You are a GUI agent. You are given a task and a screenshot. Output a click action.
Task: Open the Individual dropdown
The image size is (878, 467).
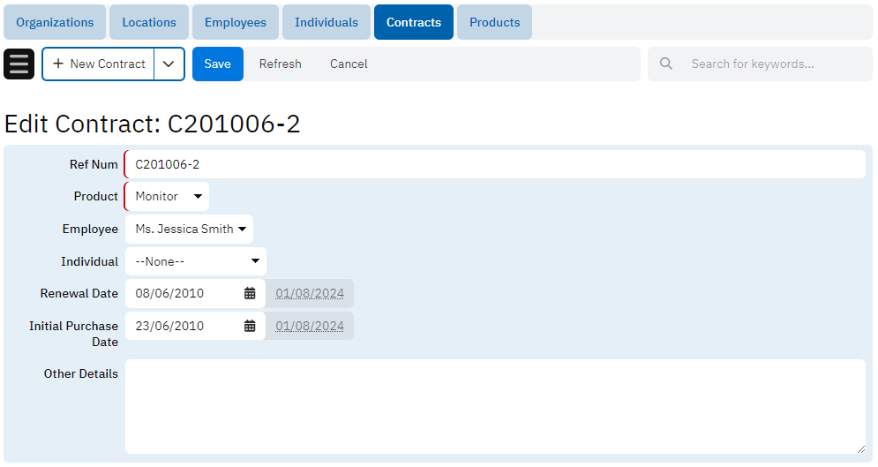pyautogui.click(x=195, y=261)
